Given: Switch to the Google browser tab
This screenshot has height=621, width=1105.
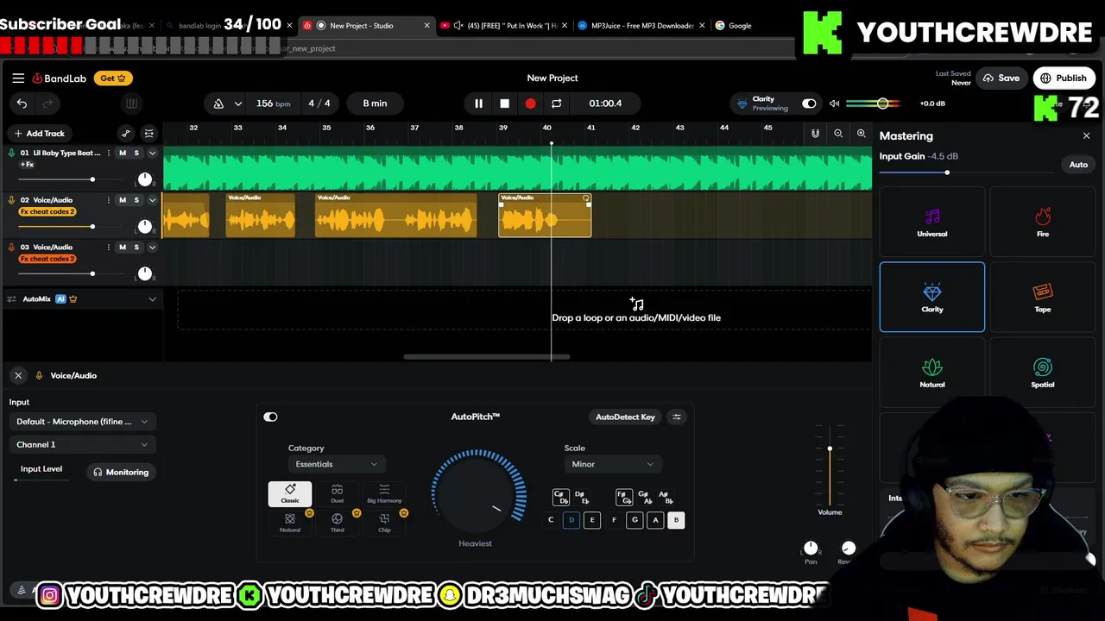Looking at the screenshot, I should [740, 25].
